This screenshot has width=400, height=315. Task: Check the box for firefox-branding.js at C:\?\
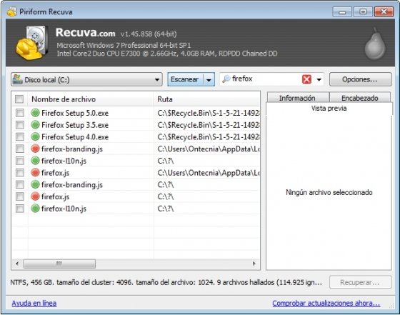point(20,184)
